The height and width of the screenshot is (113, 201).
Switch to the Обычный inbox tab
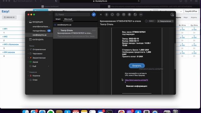pos(68,19)
